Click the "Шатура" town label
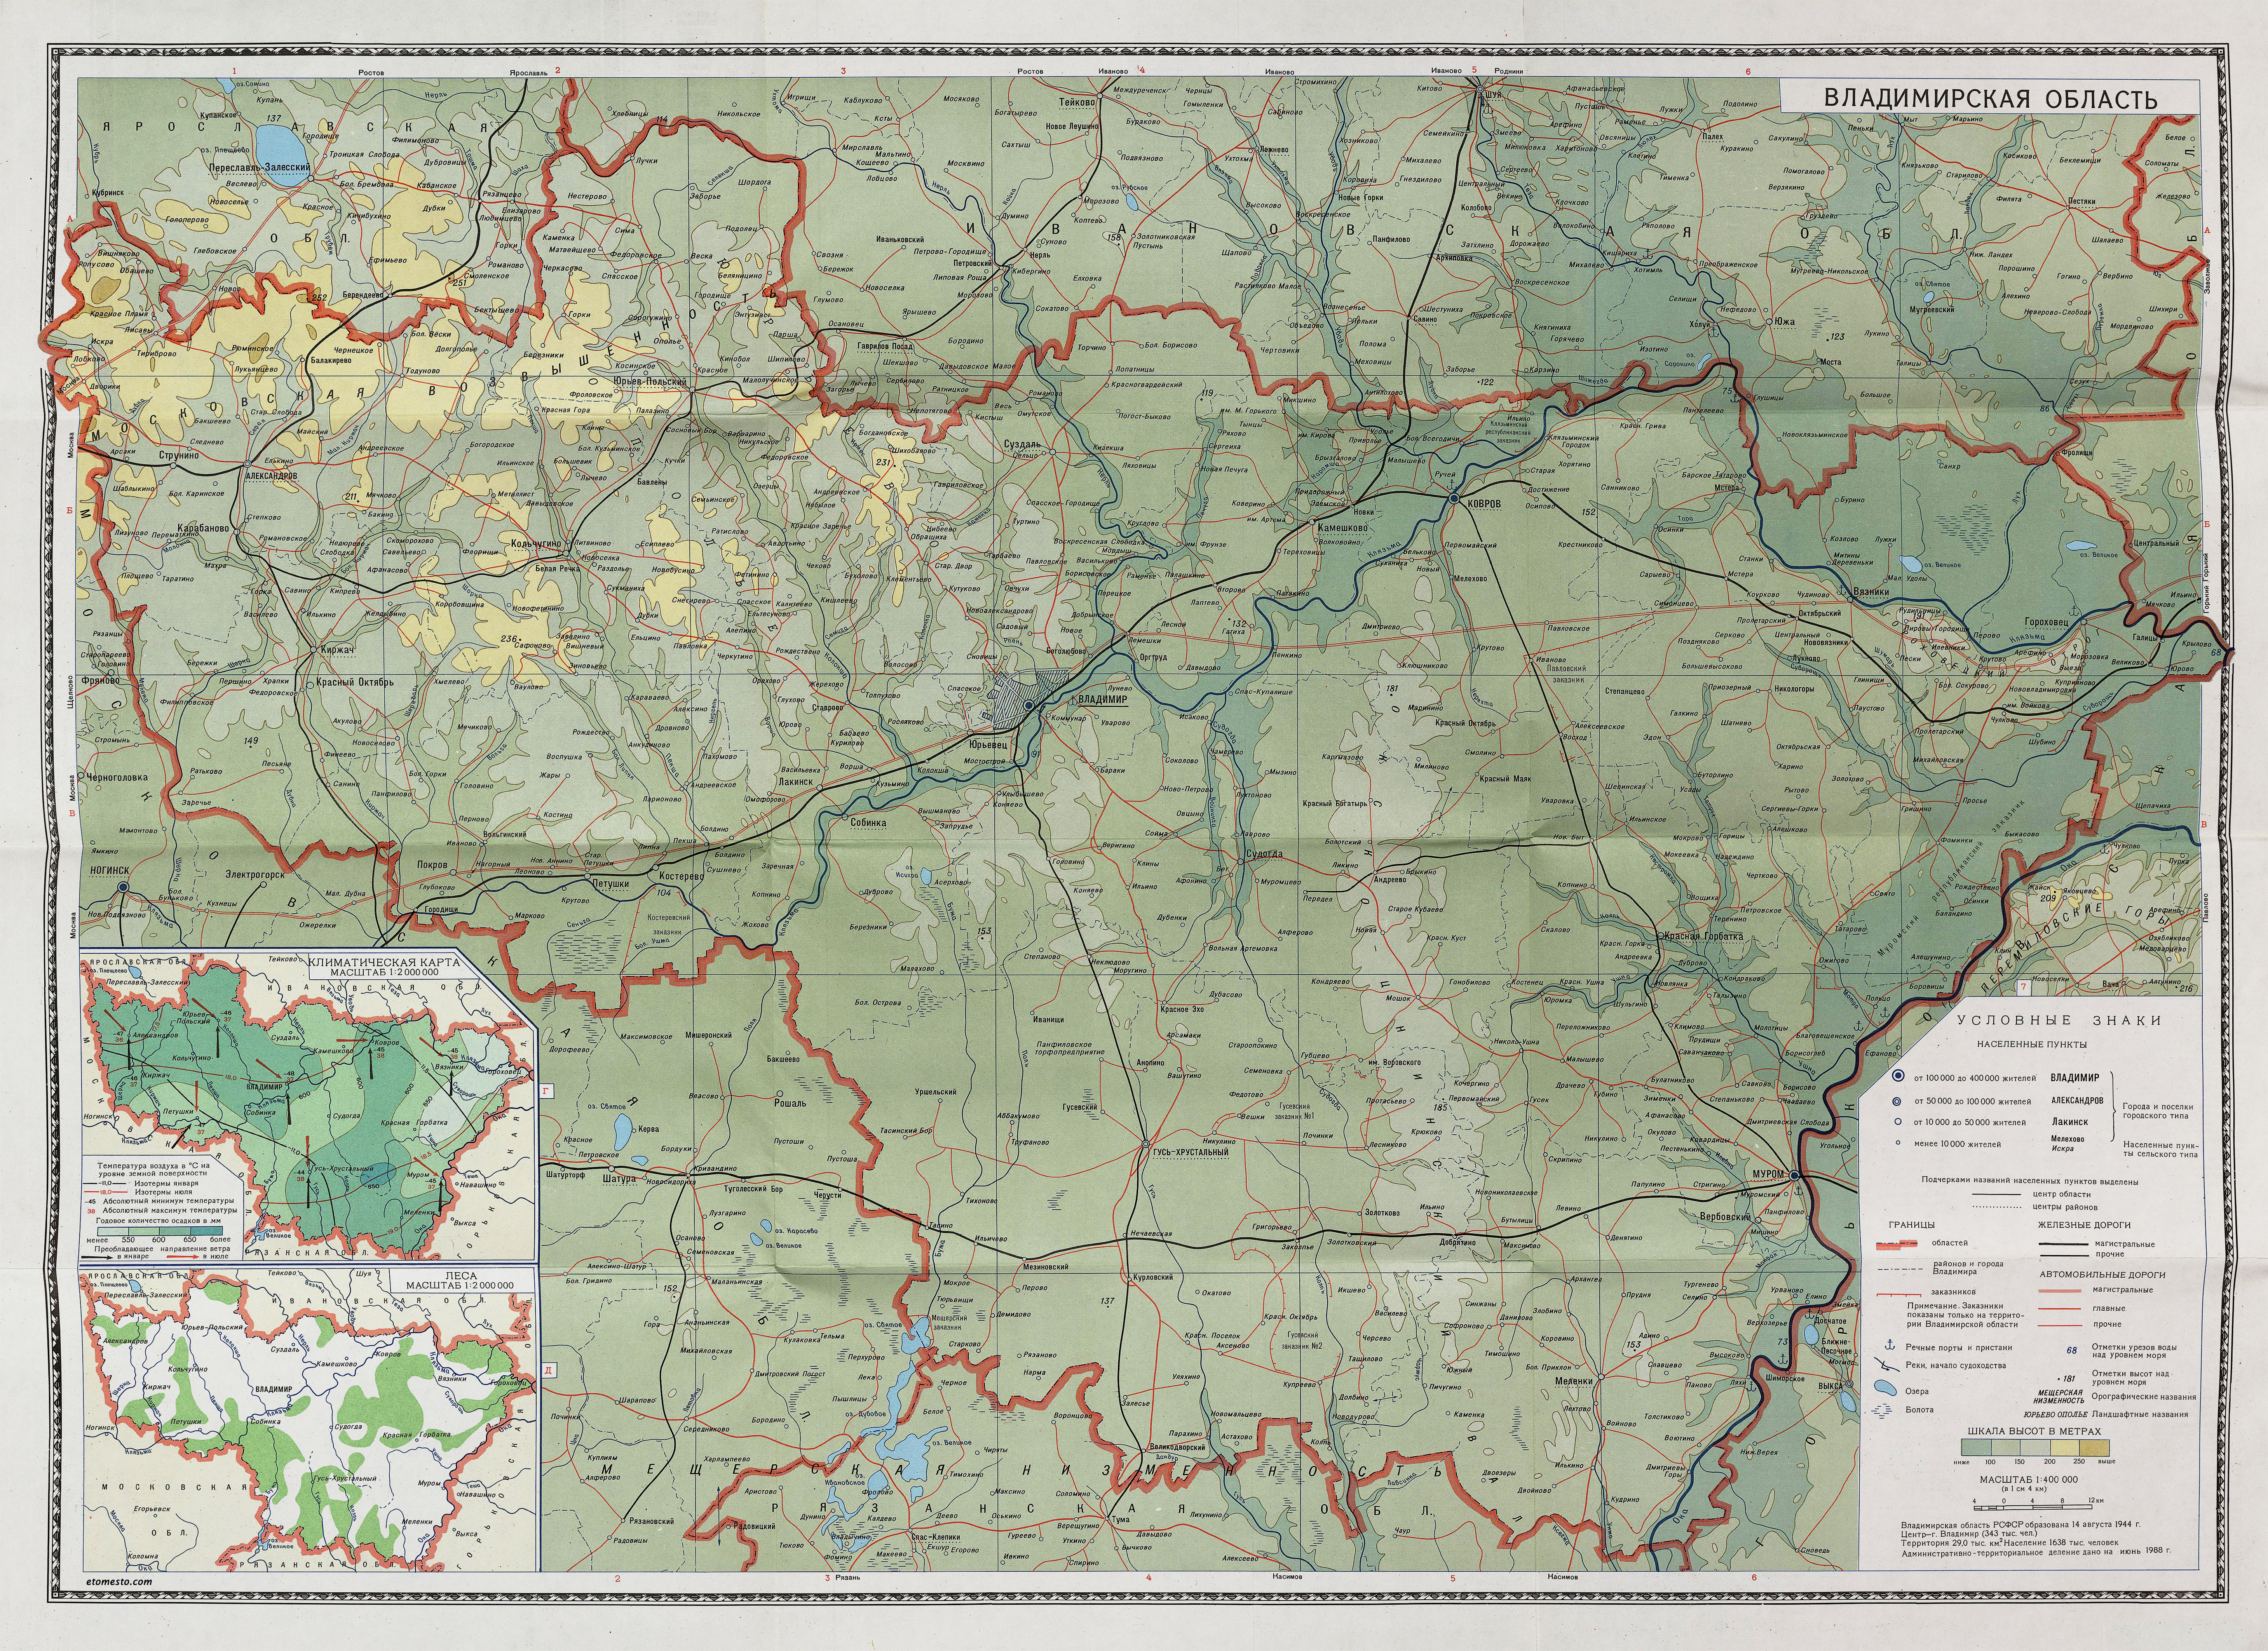The image size is (2268, 1651). click(620, 1179)
